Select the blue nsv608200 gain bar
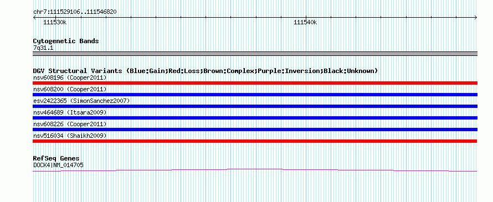This screenshot has width=493, height=202. click(x=255, y=95)
